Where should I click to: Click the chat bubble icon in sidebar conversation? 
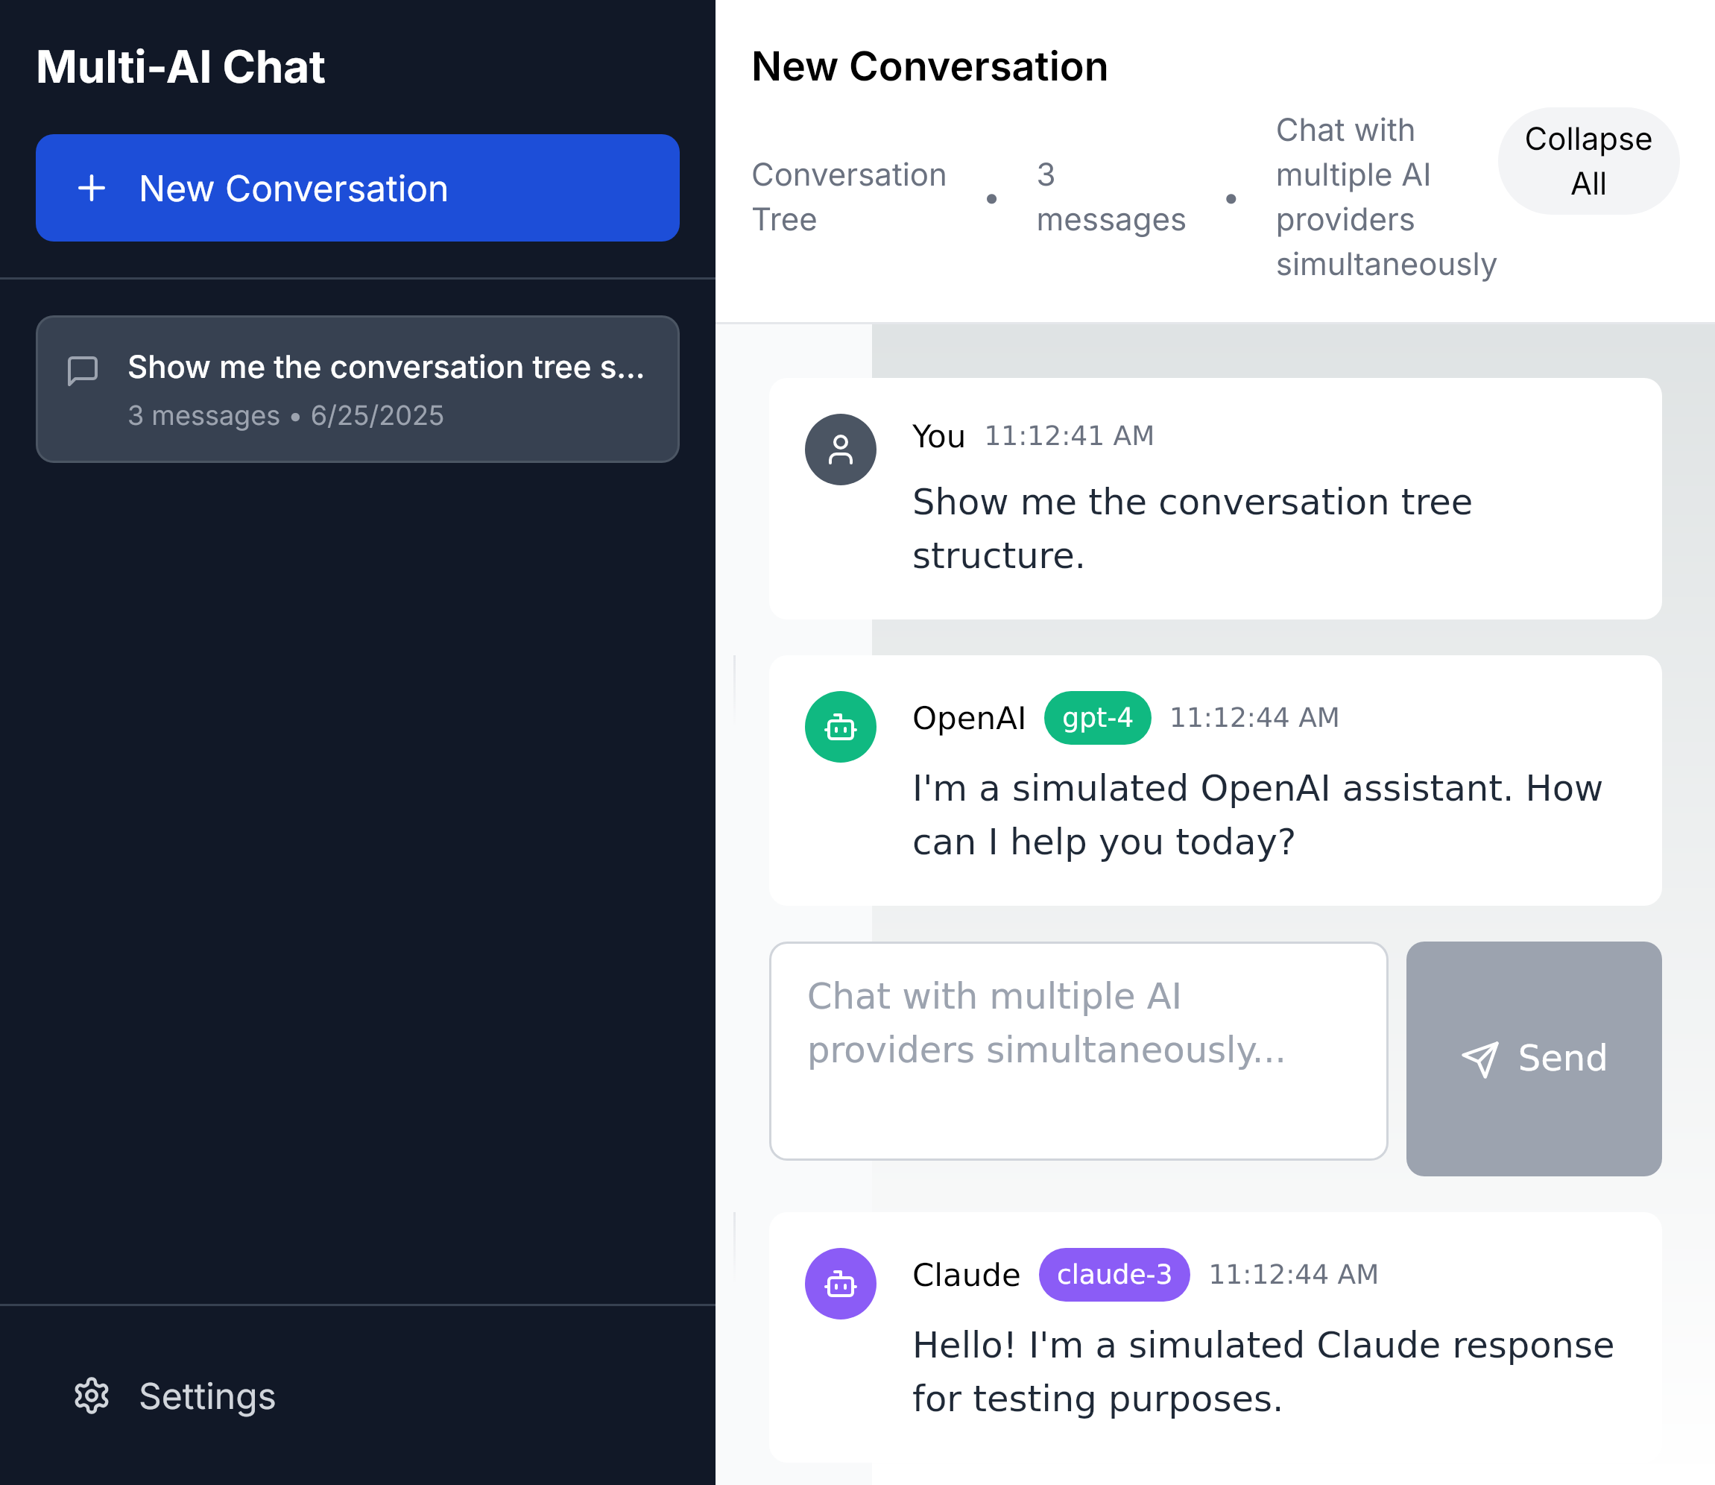[x=82, y=371]
